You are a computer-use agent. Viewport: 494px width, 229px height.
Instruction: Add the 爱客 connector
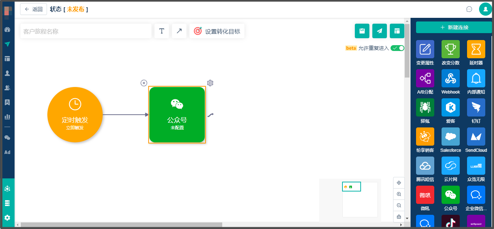click(x=451, y=107)
